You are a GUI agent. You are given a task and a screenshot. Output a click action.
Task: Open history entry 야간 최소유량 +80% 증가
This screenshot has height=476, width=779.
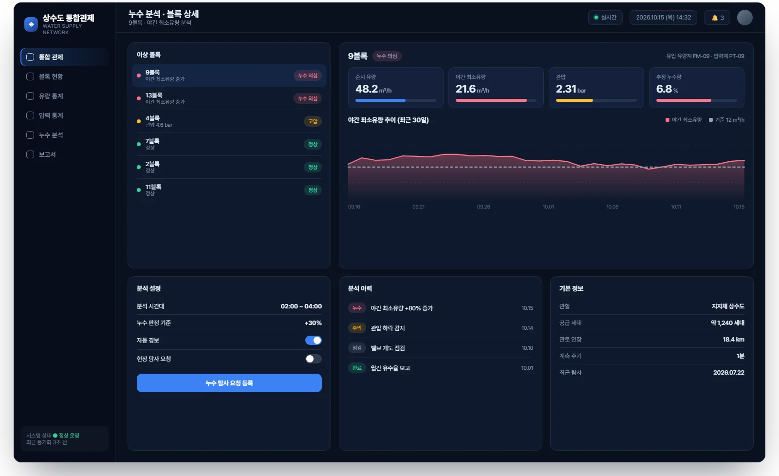pos(441,308)
